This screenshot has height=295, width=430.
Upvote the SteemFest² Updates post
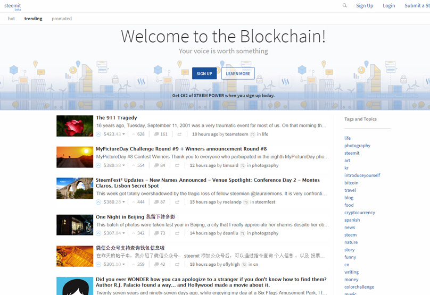click(x=98, y=202)
